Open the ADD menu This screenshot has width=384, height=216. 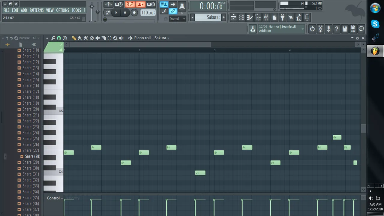click(x=24, y=10)
